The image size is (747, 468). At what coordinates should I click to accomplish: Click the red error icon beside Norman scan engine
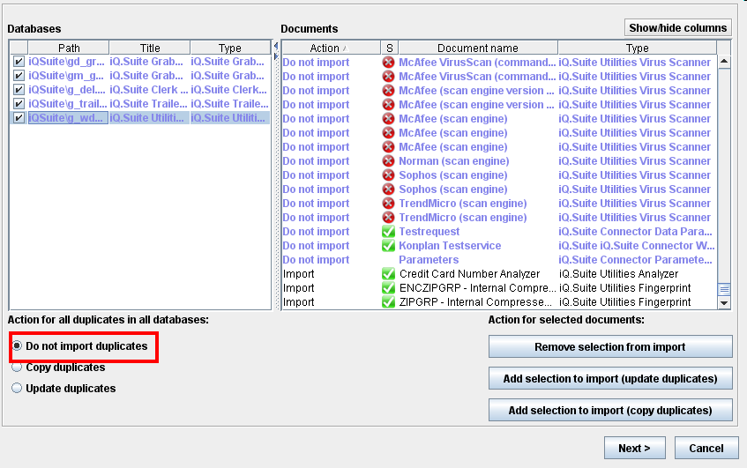[x=388, y=161]
